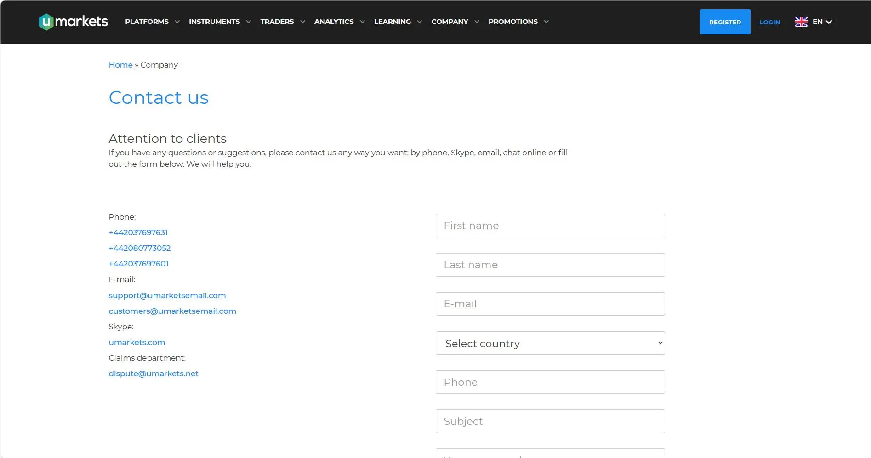Focus the First name field
The height and width of the screenshot is (458, 871).
(550, 226)
